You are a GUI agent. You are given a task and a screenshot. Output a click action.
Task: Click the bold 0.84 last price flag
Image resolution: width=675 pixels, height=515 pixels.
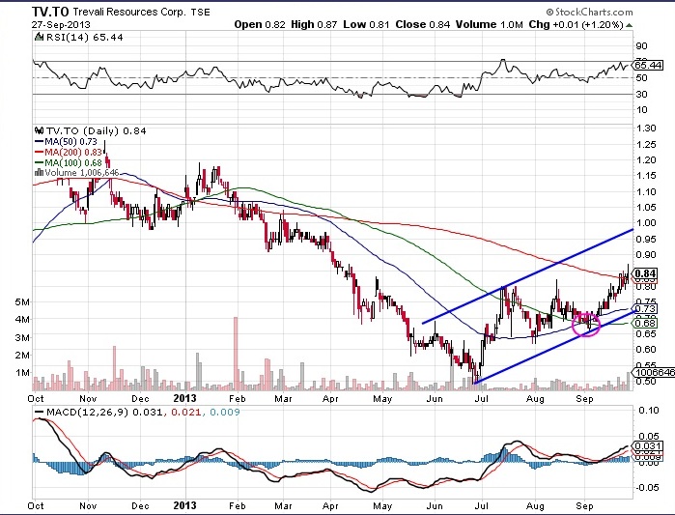pos(645,273)
